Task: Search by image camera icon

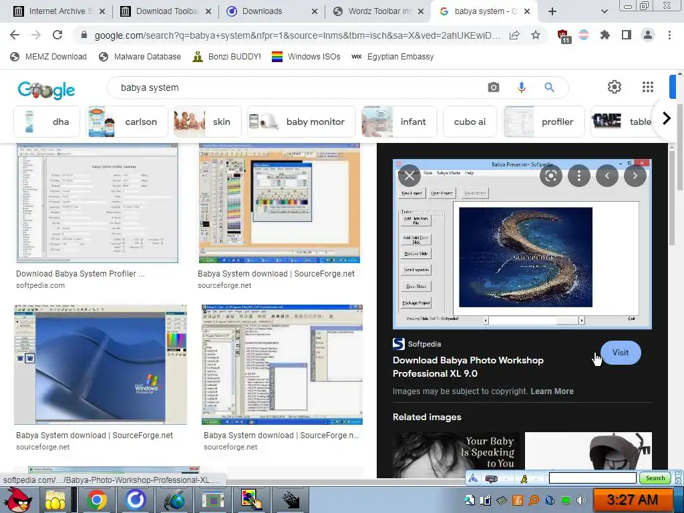Action: pyautogui.click(x=494, y=88)
